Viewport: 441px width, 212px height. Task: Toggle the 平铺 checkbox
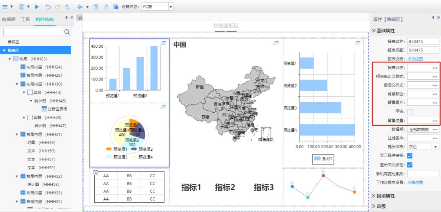point(410,112)
